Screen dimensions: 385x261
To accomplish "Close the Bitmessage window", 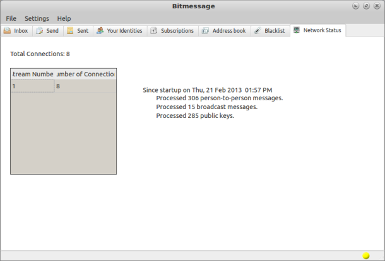I will coord(377,6).
